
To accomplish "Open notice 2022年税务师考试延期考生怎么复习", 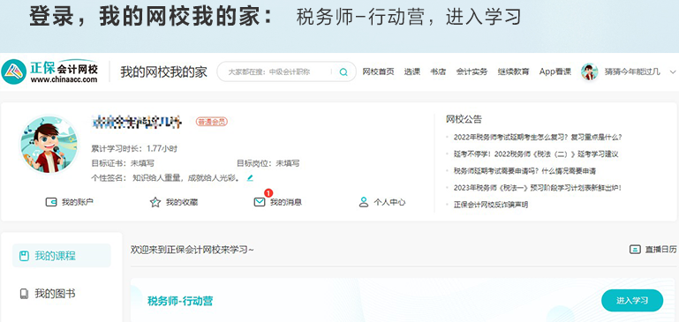I will (538, 138).
